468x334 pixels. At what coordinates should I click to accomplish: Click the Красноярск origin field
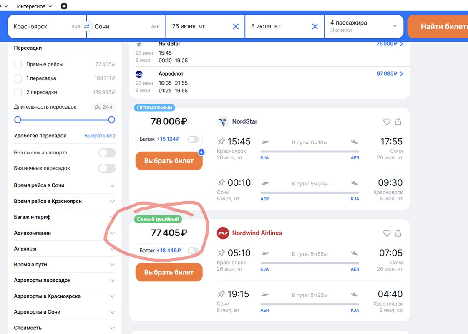tap(47, 27)
